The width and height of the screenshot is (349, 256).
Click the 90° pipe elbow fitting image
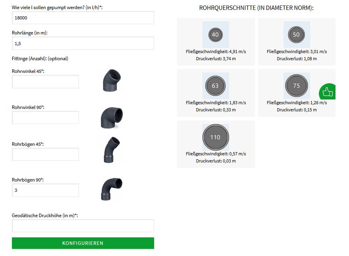point(111,117)
